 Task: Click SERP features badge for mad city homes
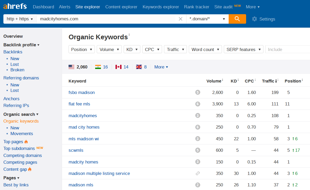[x=198, y=127]
